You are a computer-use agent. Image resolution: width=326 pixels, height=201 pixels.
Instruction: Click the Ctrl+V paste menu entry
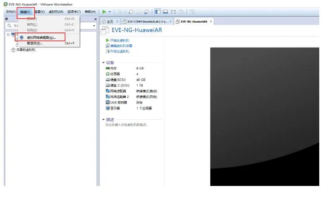(49, 30)
